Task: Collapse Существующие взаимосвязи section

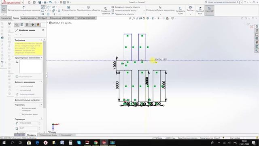Action: point(41,58)
